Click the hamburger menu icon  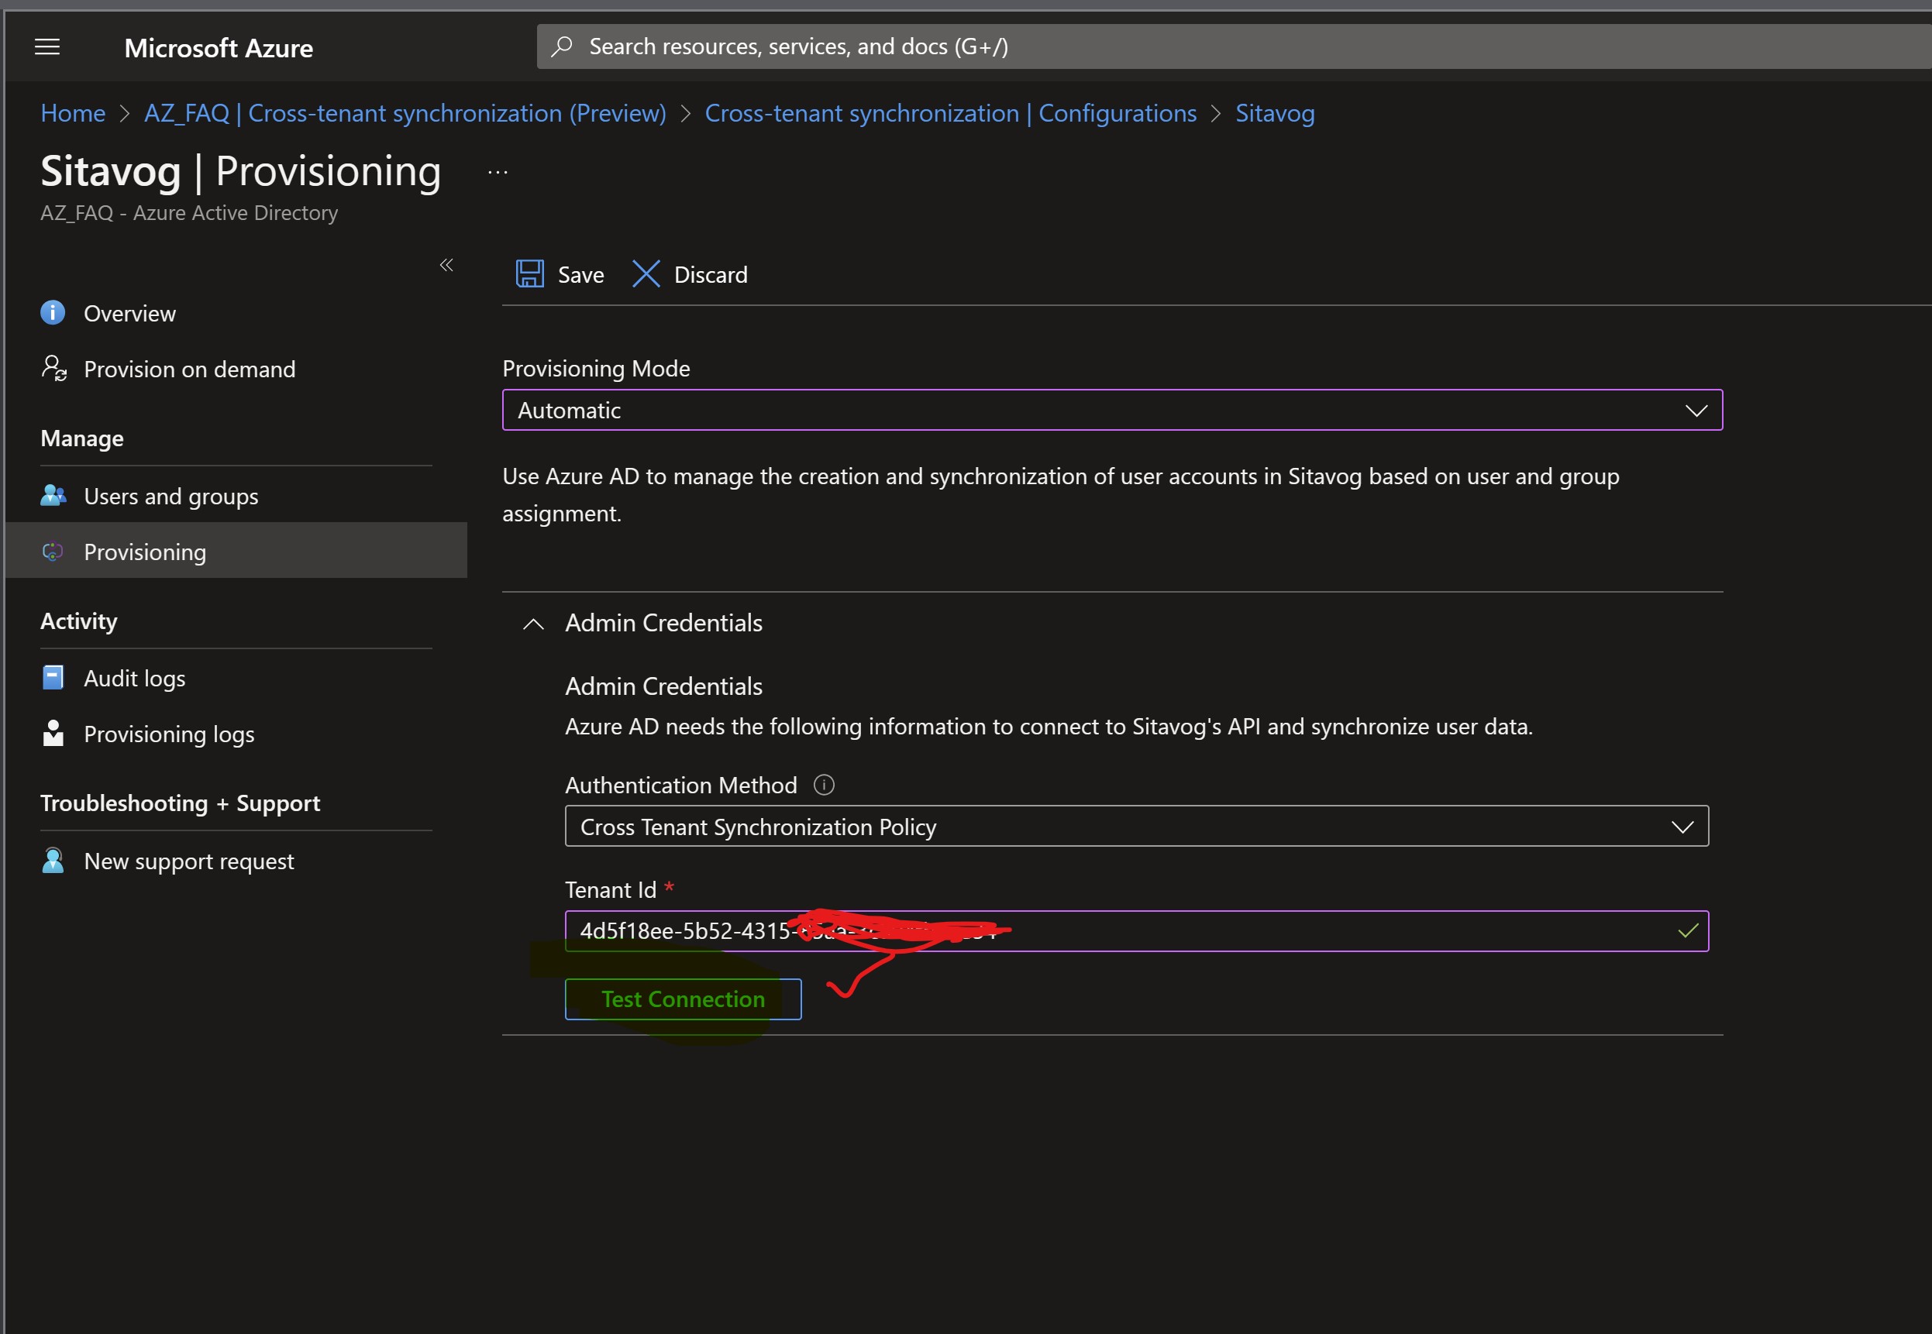point(47,47)
